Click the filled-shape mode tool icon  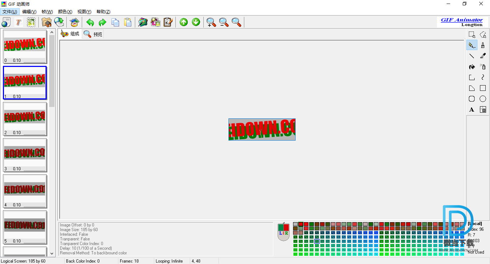coord(483,109)
